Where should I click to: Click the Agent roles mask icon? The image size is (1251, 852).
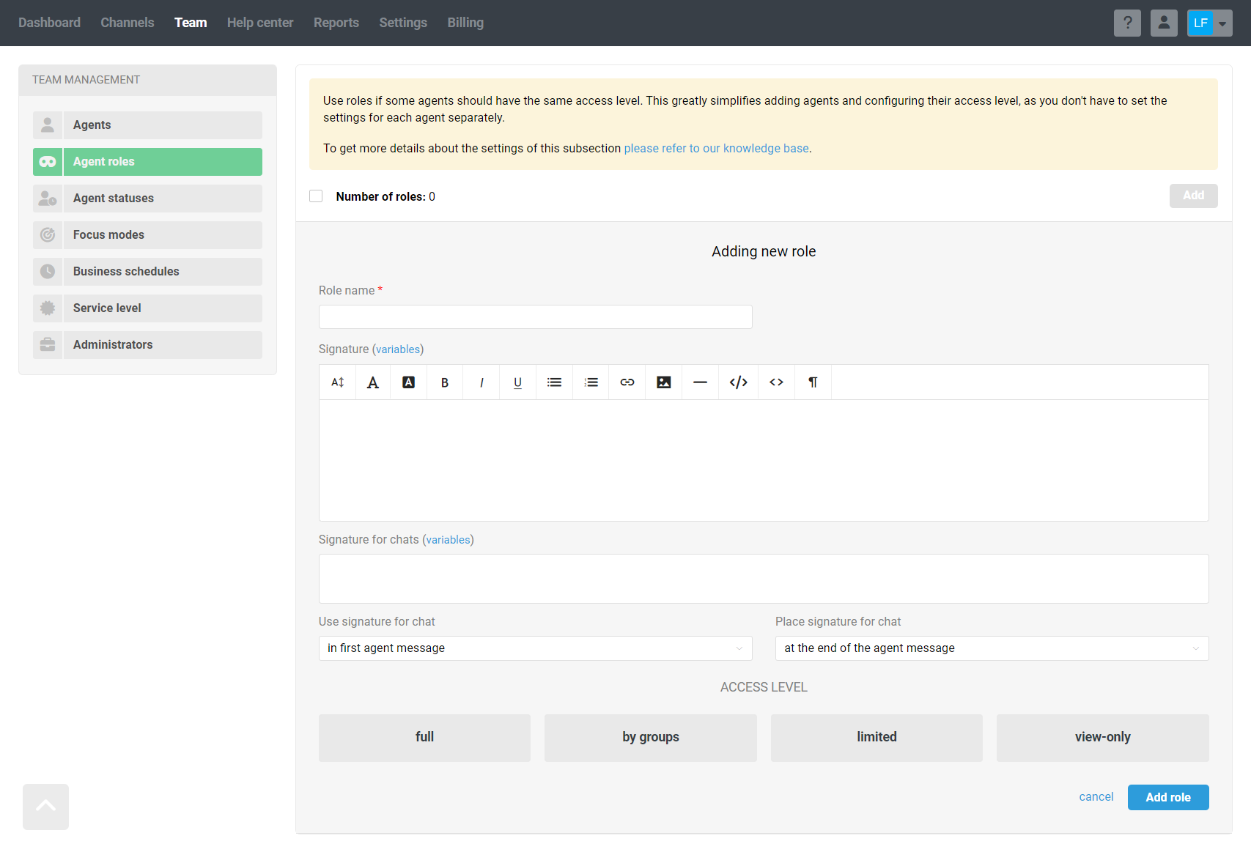pos(48,162)
